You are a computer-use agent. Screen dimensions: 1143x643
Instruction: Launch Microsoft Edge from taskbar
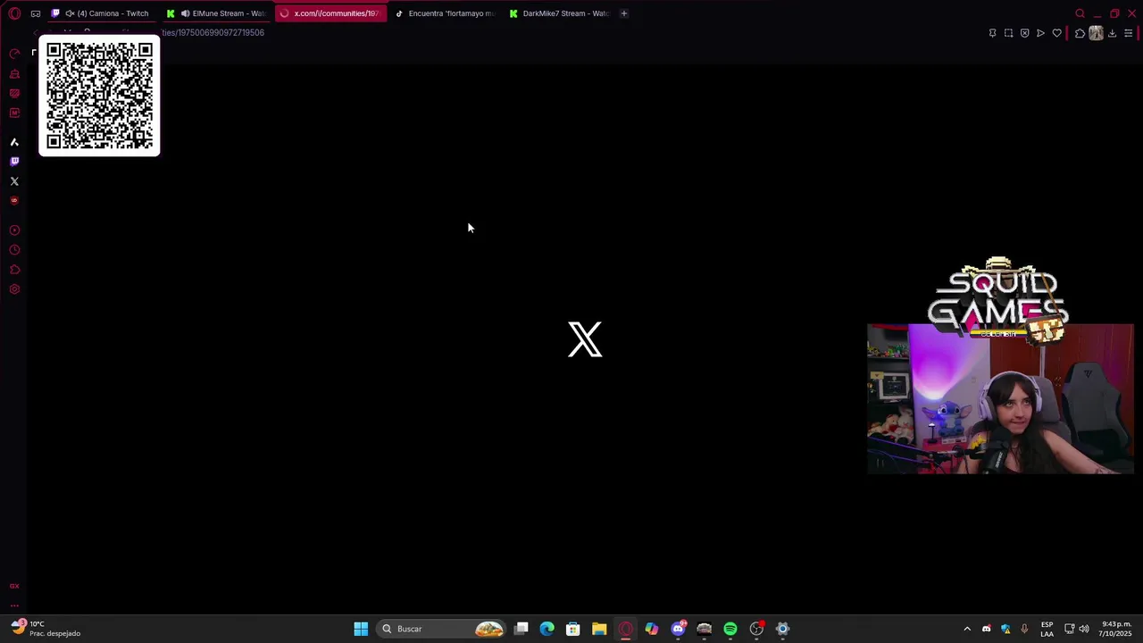pos(547,629)
